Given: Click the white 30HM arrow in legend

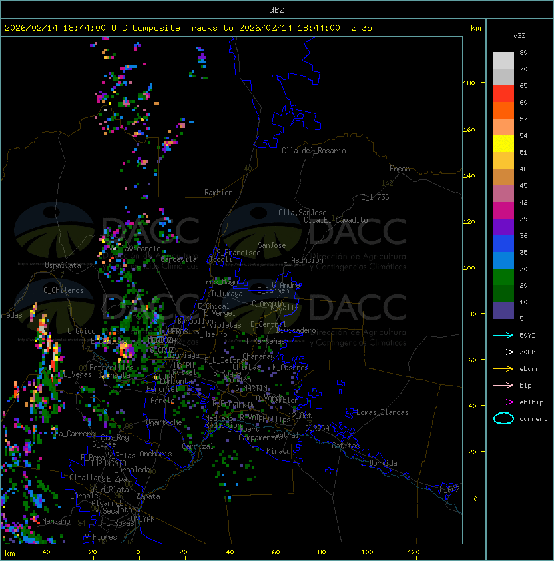Looking at the screenshot, I should tap(503, 352).
